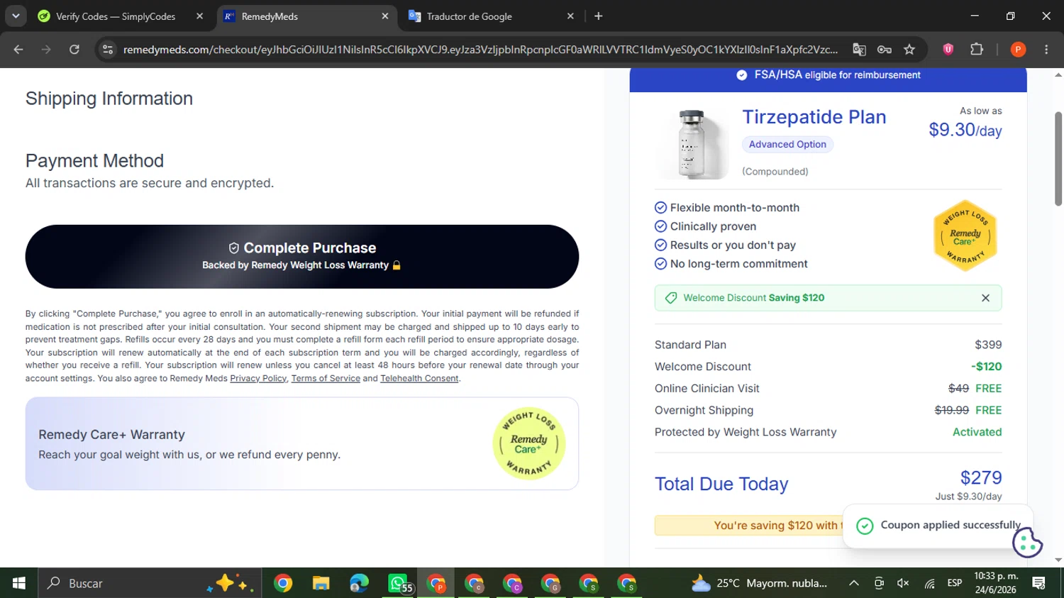Bookmark this page with star
Viewport: 1064px width, 598px height.
(x=909, y=50)
